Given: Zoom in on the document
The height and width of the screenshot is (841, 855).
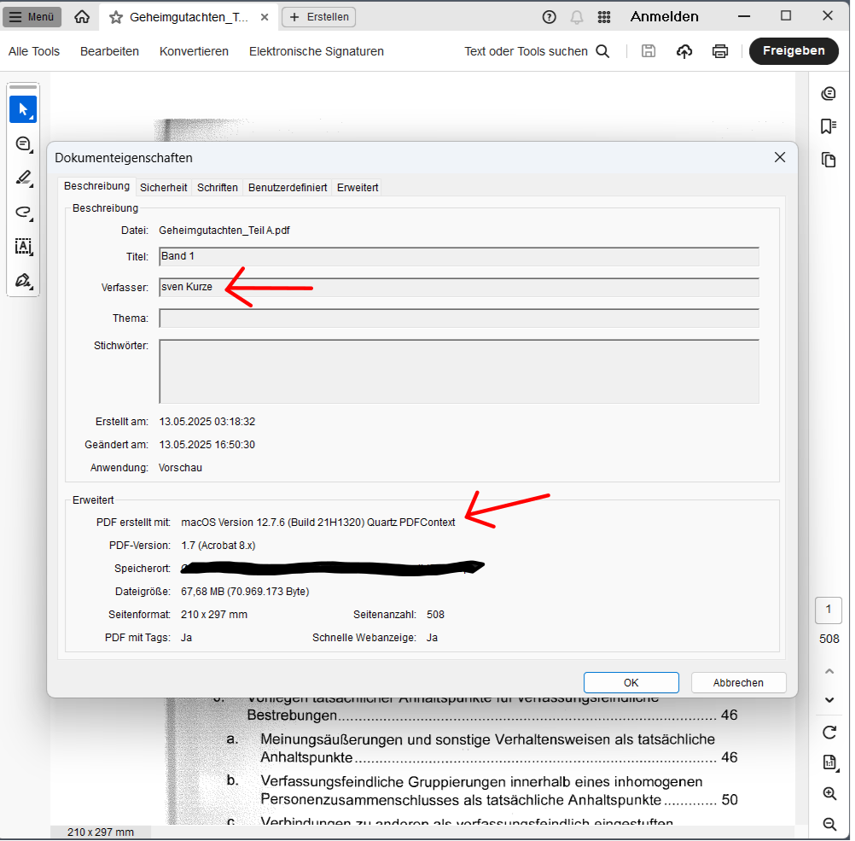Looking at the screenshot, I should 829,793.
